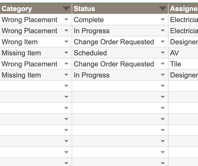Select the Scheduled status cell
This screenshot has width=198, height=166.
pyautogui.click(x=120, y=53)
